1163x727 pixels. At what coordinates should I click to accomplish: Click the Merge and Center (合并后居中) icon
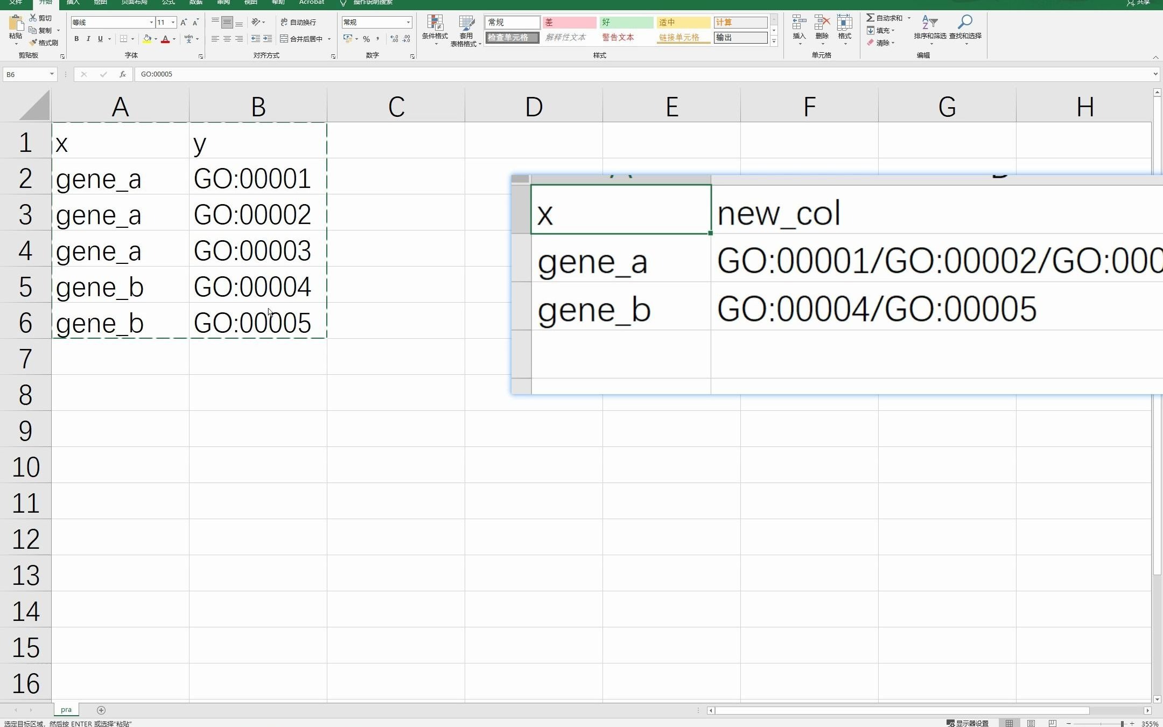[x=284, y=39]
